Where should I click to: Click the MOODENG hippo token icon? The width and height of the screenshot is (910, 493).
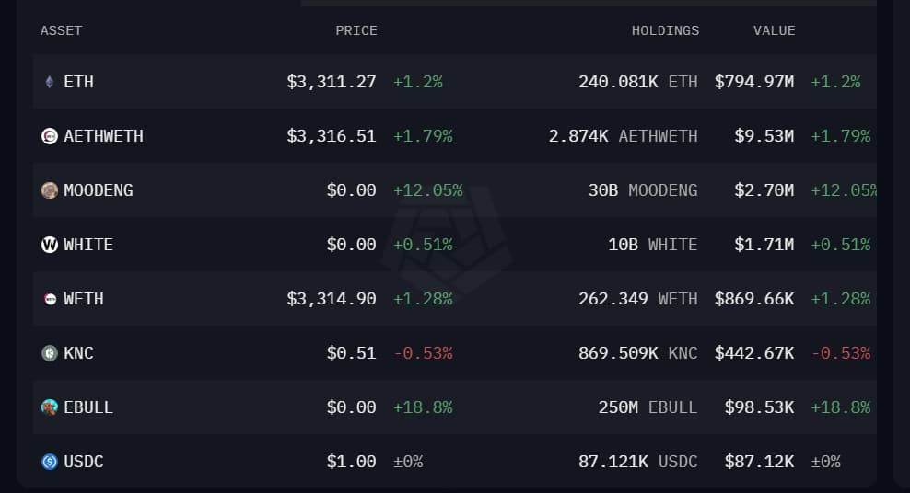tap(50, 190)
